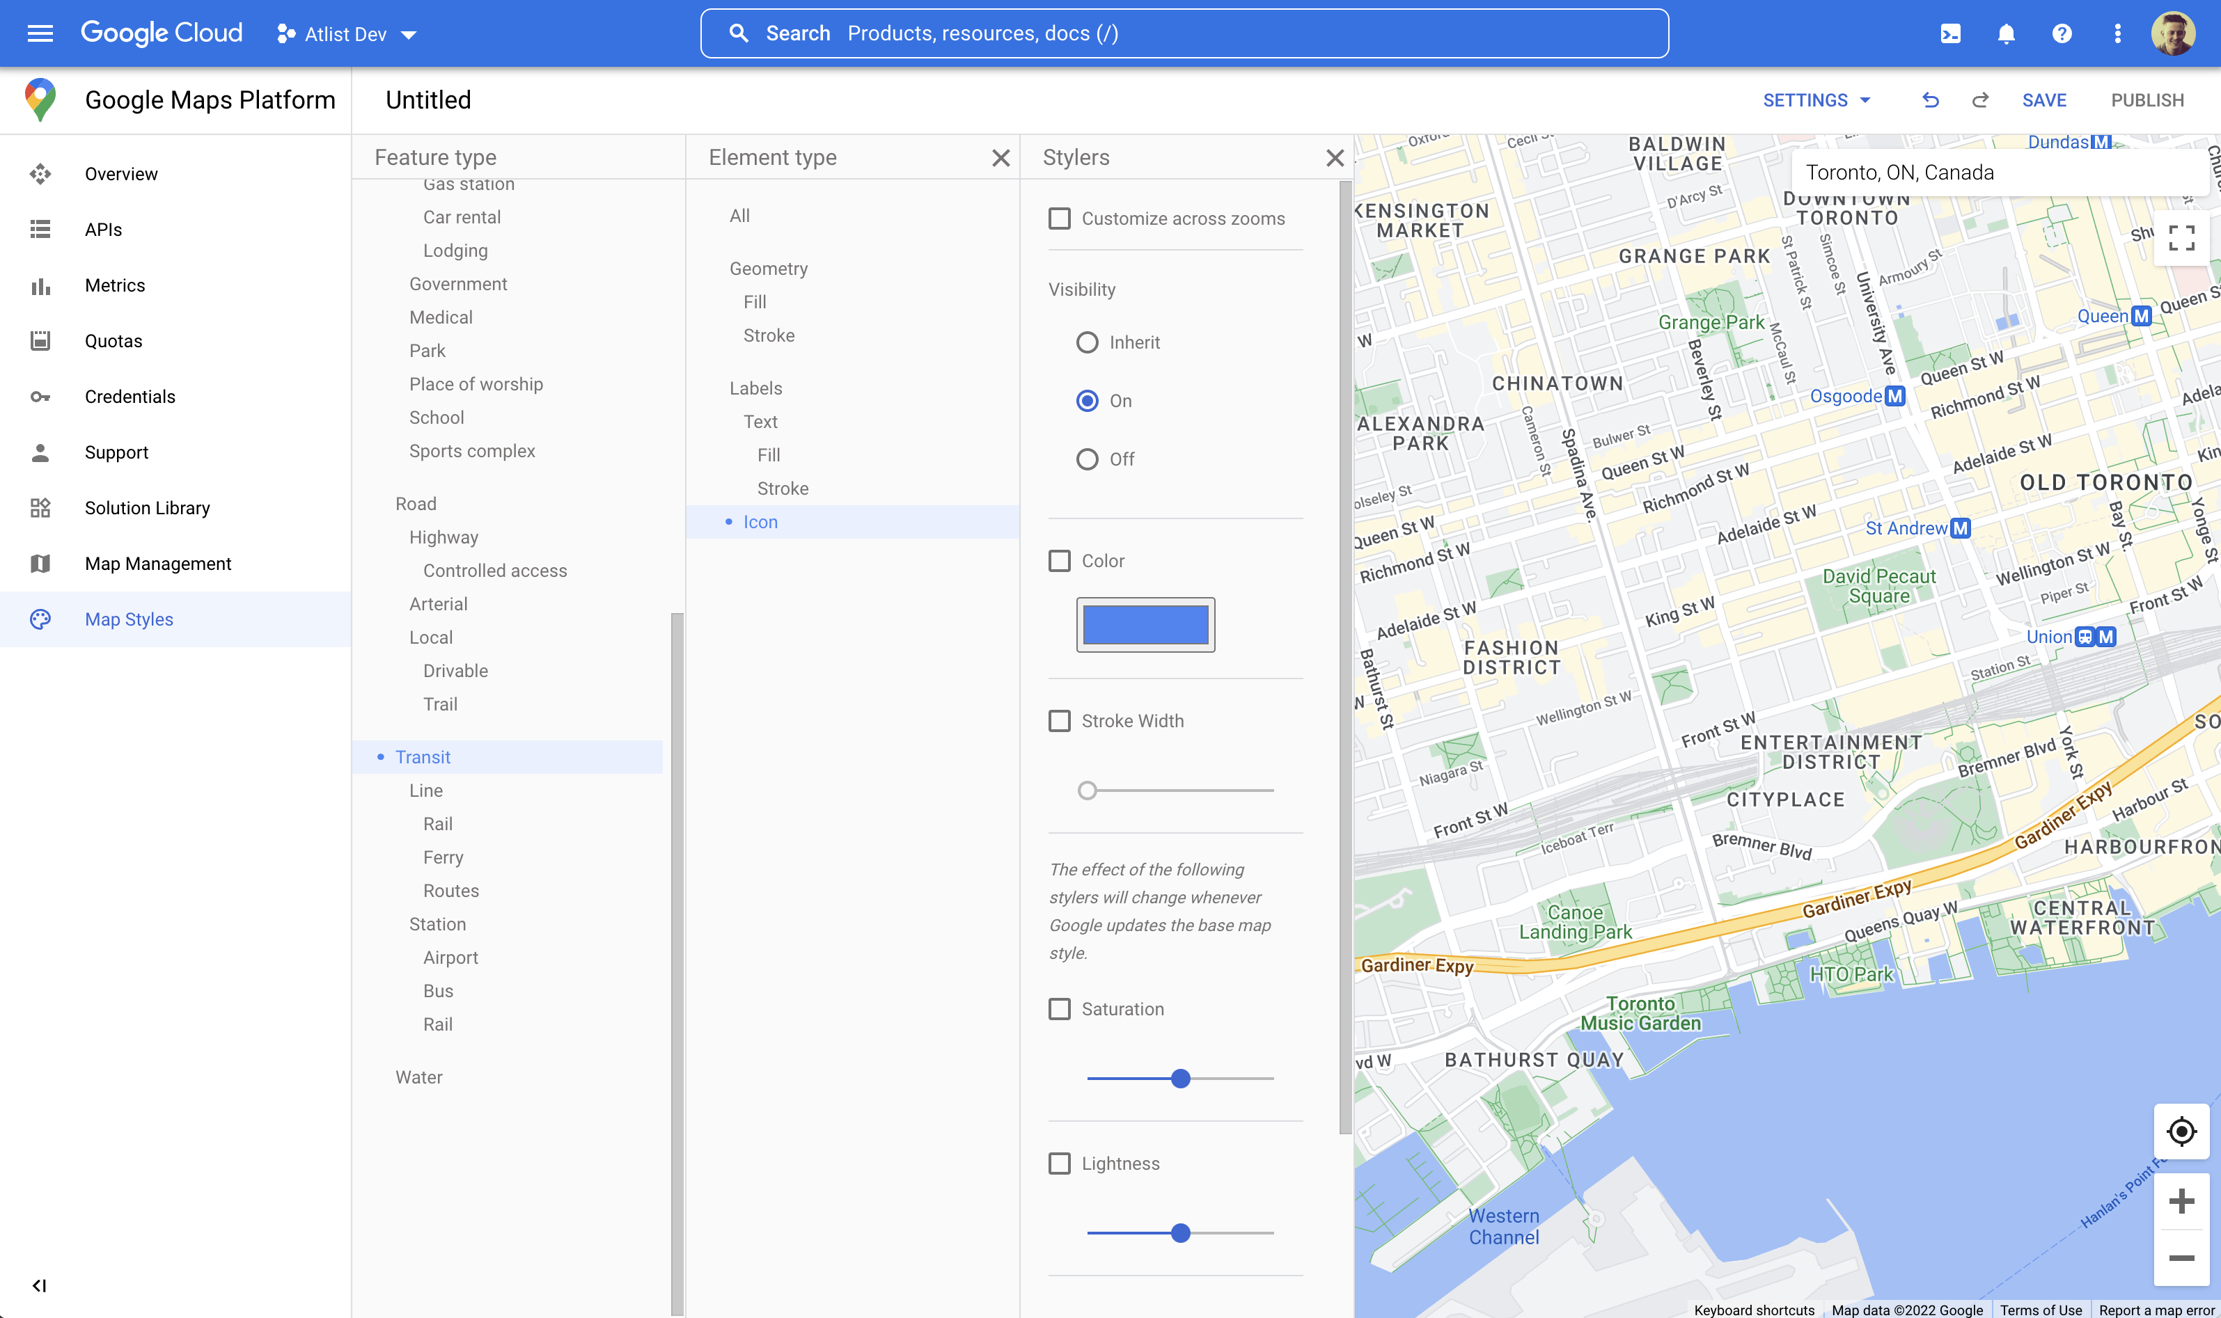Open the blue Color swatch
The width and height of the screenshot is (2221, 1318).
(1145, 624)
